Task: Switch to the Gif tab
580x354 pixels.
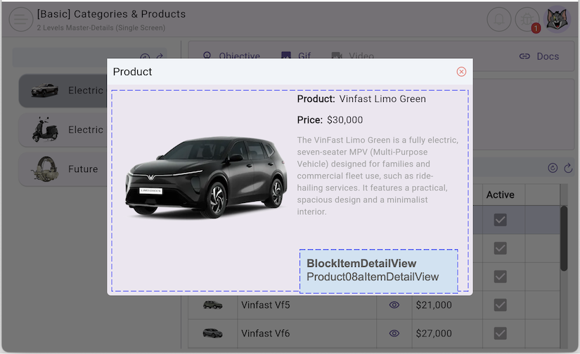Action: [295, 56]
